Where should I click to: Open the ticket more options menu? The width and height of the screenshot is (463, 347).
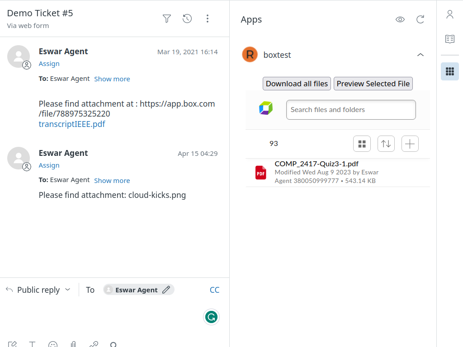coord(208,19)
